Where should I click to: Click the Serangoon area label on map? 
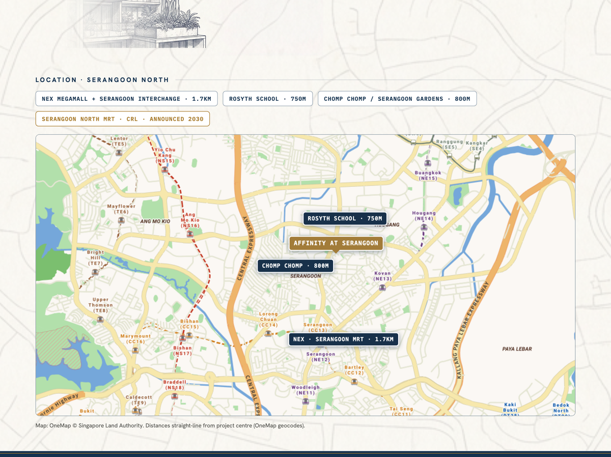305,276
